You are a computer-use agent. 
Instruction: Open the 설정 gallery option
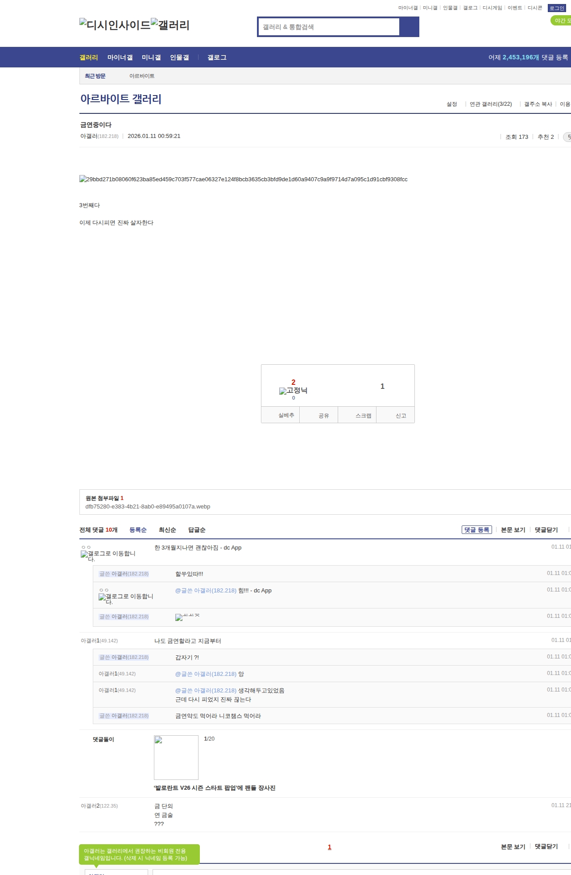[452, 104]
